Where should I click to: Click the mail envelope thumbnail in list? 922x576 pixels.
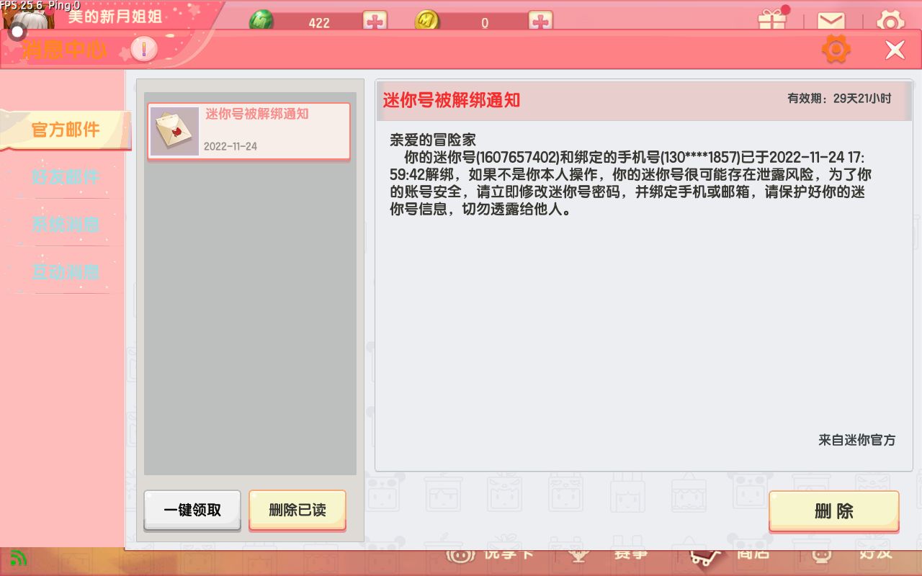[174, 131]
